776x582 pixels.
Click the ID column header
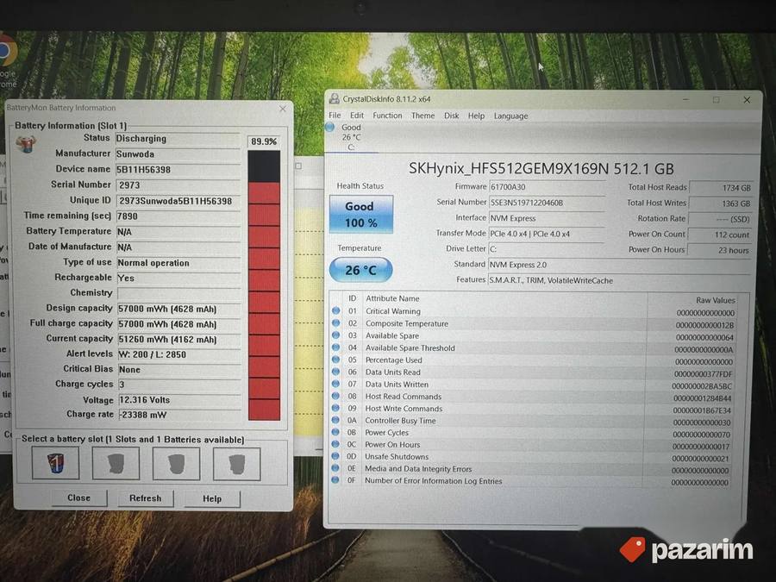pos(353,298)
